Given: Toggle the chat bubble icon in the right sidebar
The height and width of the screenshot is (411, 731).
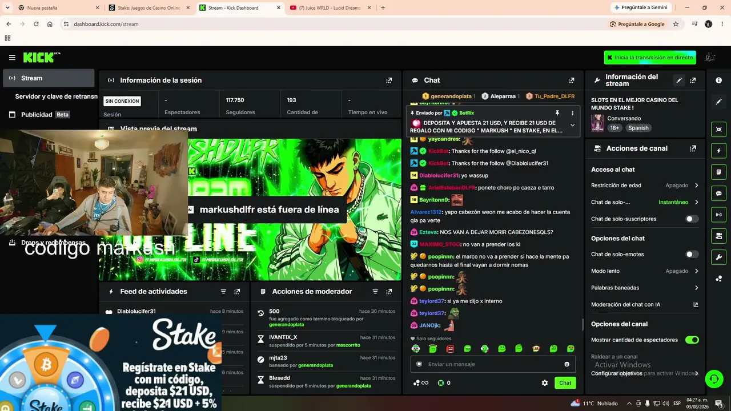Looking at the screenshot, I should [718, 194].
